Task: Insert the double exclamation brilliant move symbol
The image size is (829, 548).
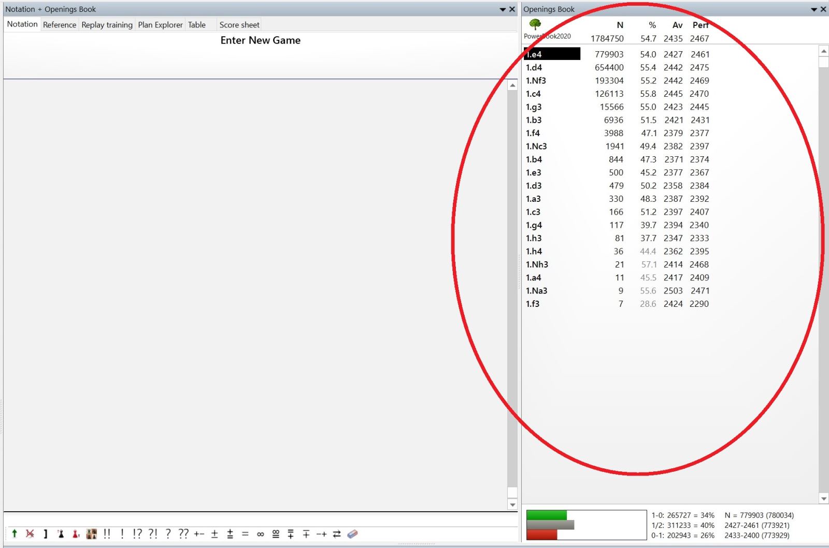Action: coord(107,534)
